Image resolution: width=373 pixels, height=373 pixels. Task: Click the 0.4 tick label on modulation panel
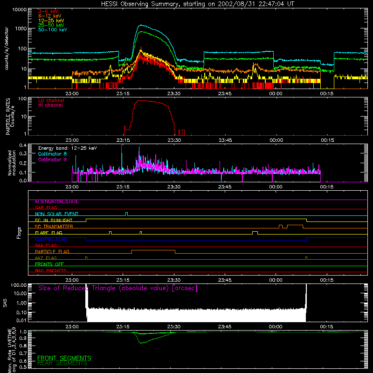click(x=23, y=145)
